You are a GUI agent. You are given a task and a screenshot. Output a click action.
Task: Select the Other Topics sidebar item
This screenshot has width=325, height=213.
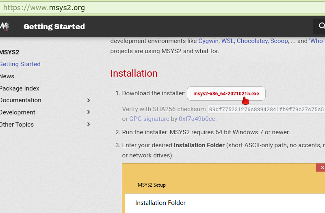[x=17, y=125]
